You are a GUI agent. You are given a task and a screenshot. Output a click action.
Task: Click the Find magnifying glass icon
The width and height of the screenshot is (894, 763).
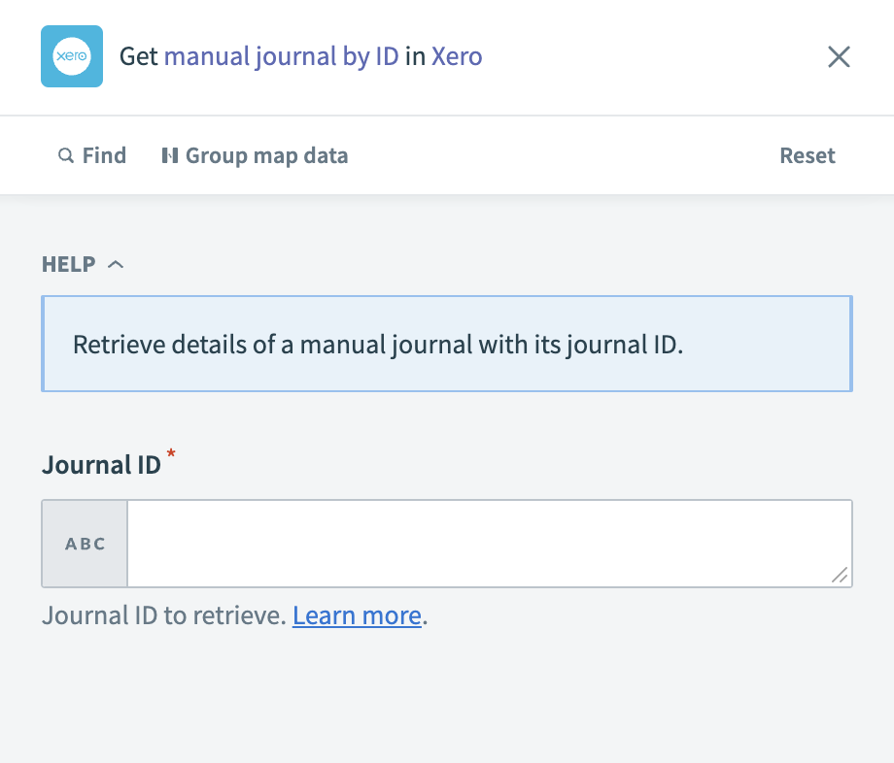click(66, 155)
